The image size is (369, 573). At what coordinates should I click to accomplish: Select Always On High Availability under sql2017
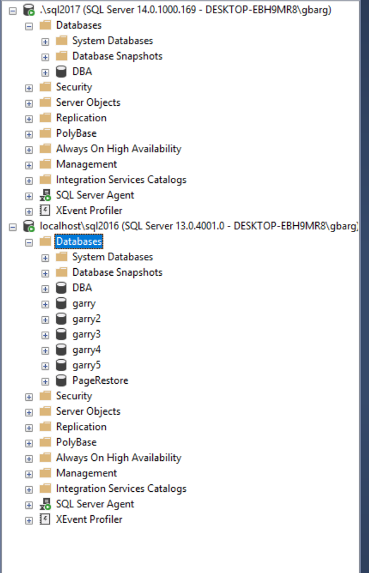(x=119, y=149)
